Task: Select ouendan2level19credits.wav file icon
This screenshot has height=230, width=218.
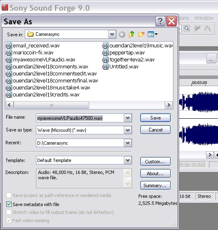Action: tap(9, 95)
